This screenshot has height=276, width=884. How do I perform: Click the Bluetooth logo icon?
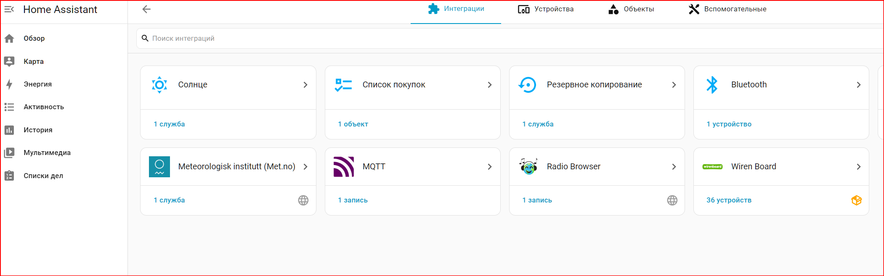click(712, 85)
